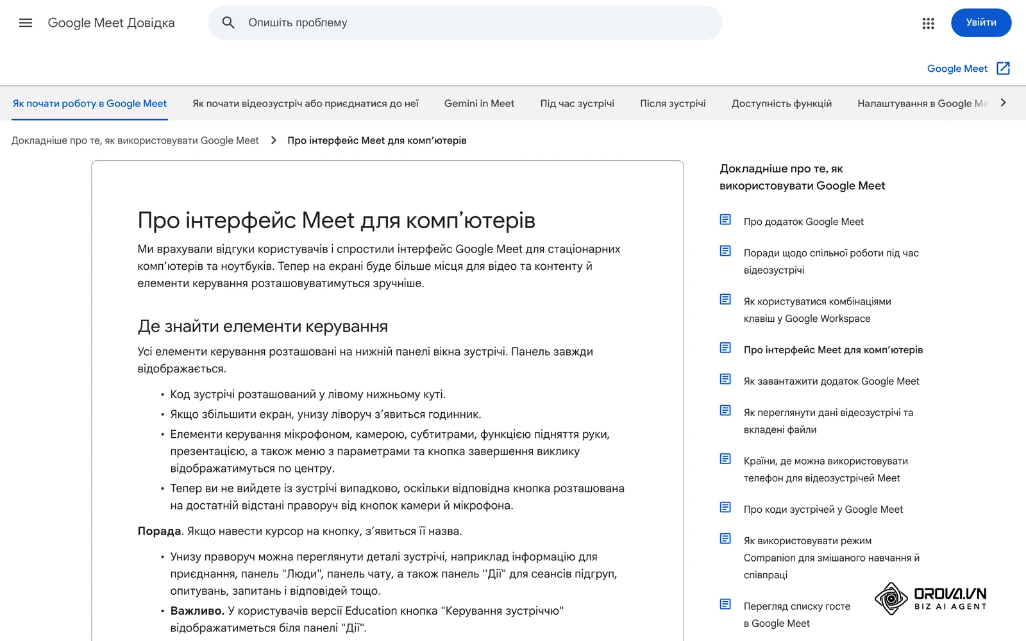Click the document icon beside 'Перегляд списку гостей'
1026x641 pixels.
(x=725, y=604)
